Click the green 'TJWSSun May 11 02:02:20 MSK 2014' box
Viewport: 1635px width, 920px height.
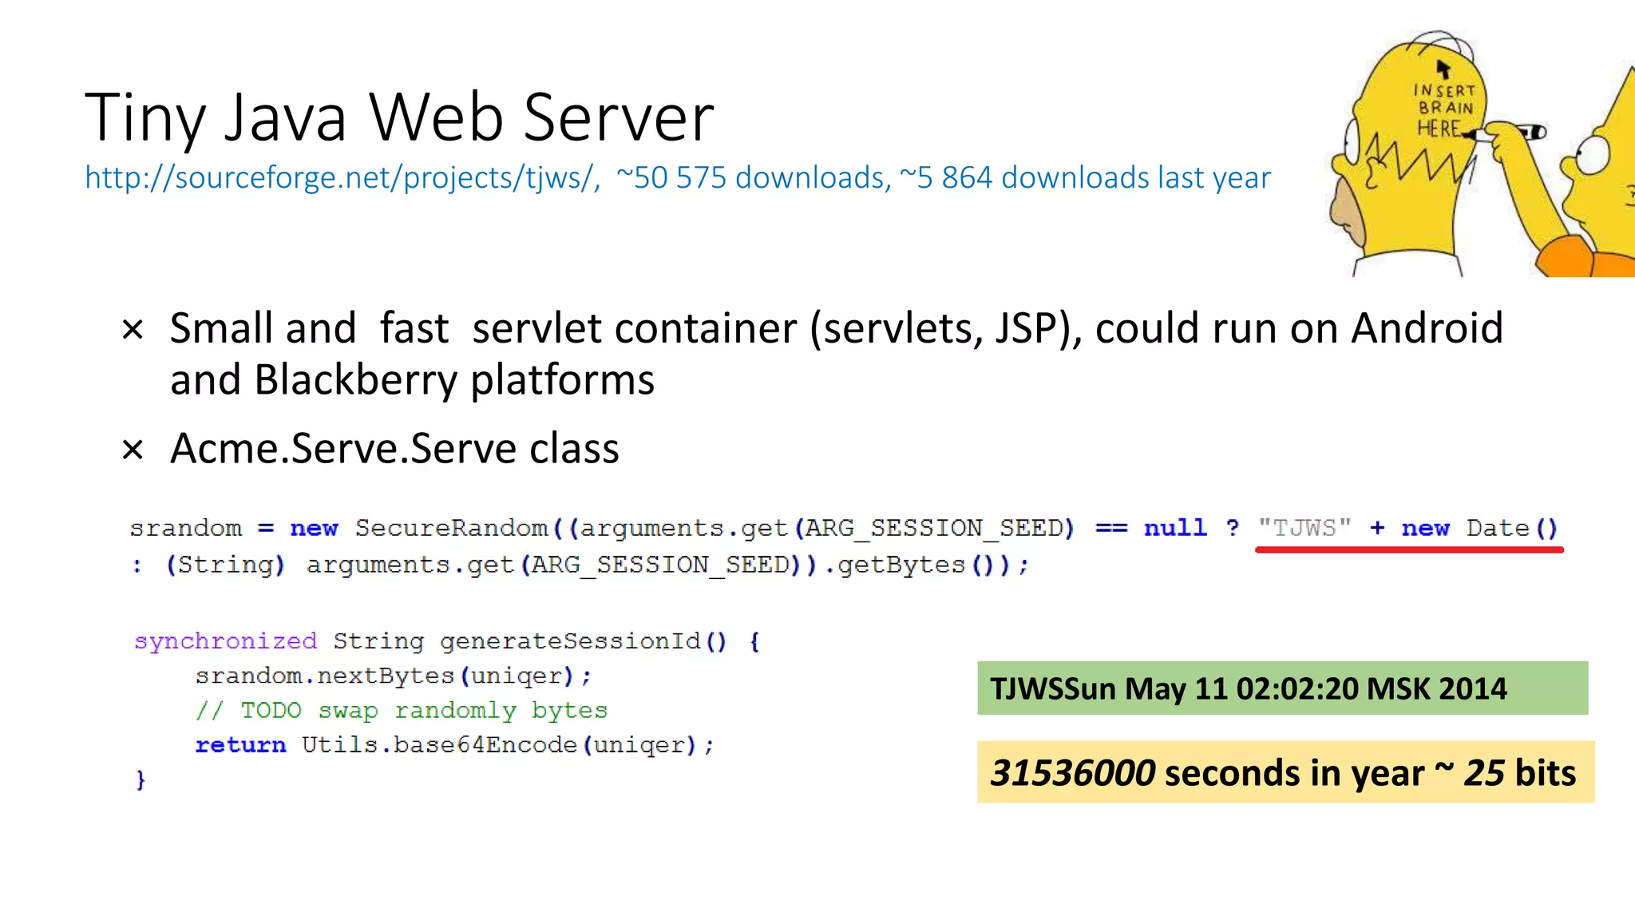[x=1283, y=688]
